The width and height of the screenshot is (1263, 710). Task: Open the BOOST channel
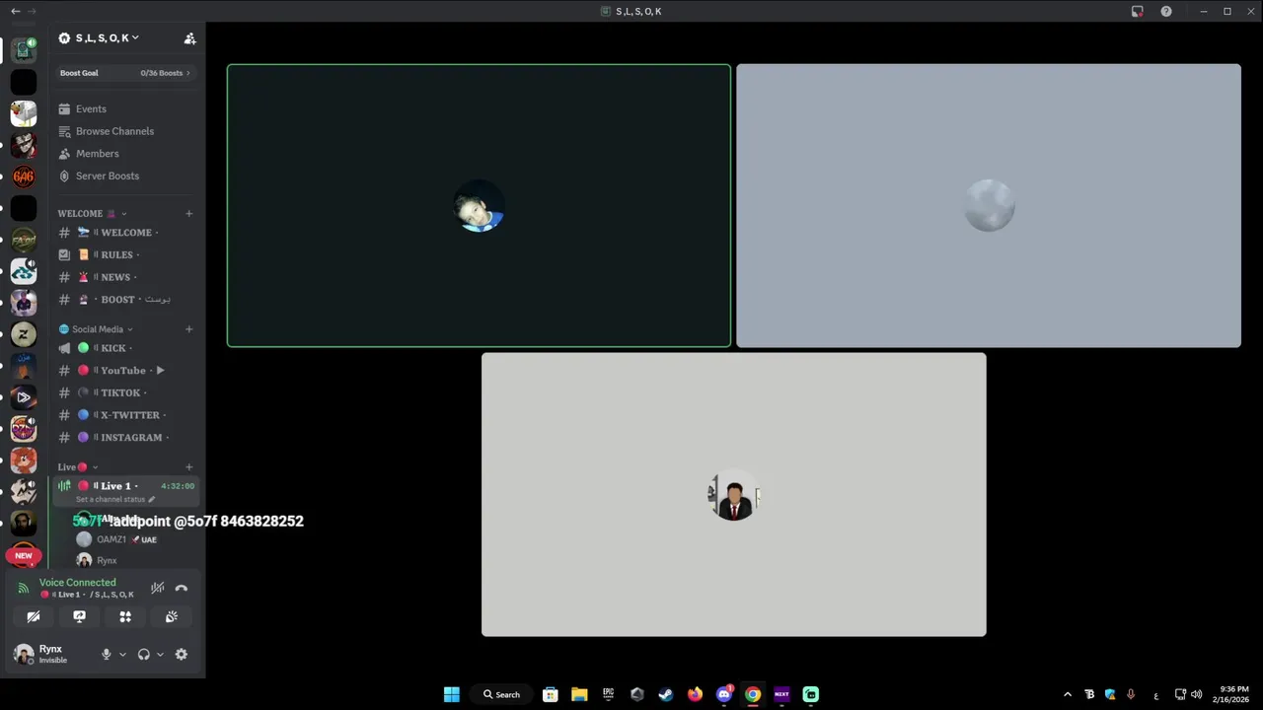coord(126,300)
